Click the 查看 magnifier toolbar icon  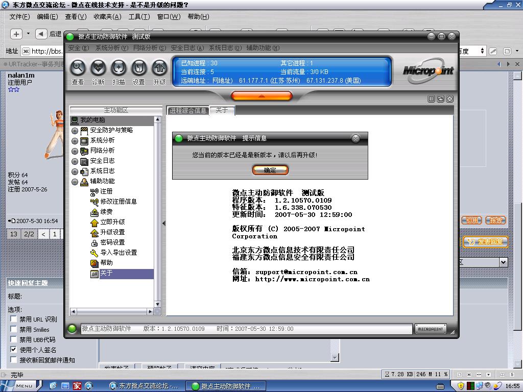point(78,68)
